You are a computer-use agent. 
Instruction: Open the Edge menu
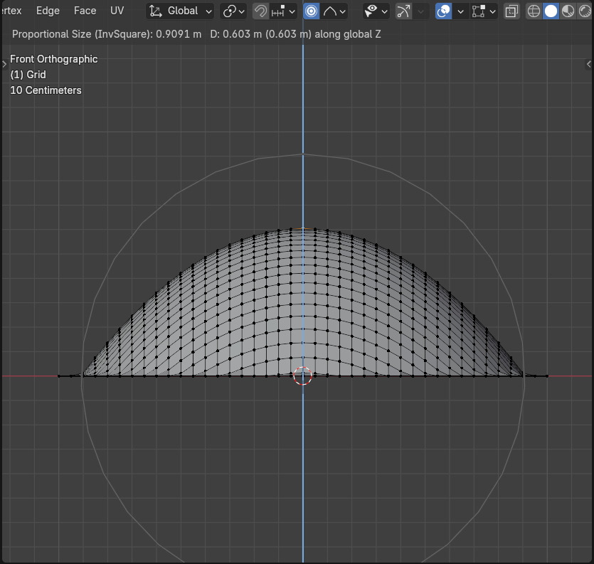click(48, 11)
